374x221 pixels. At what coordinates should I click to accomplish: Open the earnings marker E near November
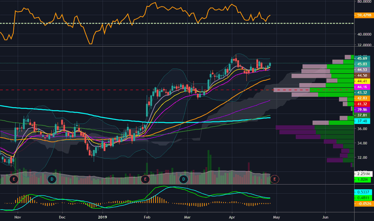pyautogui.click(x=14, y=179)
